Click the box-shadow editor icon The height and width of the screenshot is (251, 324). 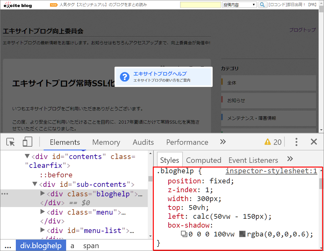point(184,234)
